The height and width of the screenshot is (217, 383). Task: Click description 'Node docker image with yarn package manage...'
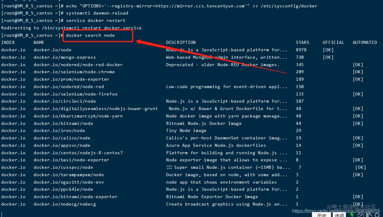[x=227, y=116]
